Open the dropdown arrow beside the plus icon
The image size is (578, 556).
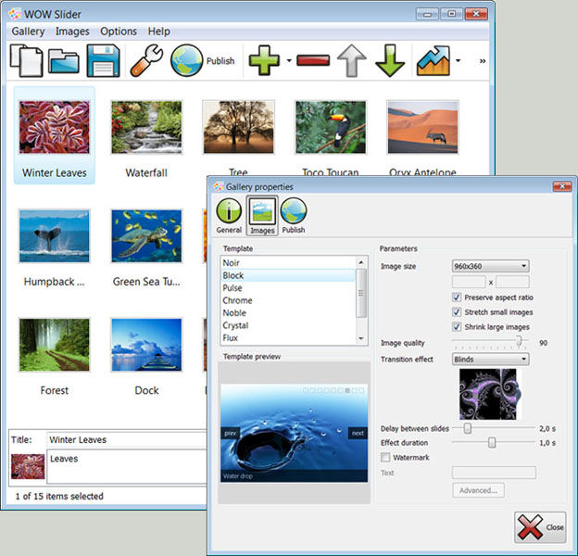click(289, 61)
